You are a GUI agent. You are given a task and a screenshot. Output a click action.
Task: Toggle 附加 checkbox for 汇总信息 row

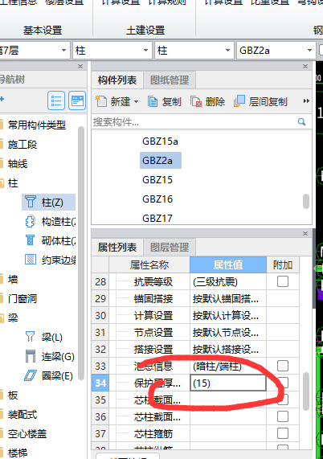283,366
